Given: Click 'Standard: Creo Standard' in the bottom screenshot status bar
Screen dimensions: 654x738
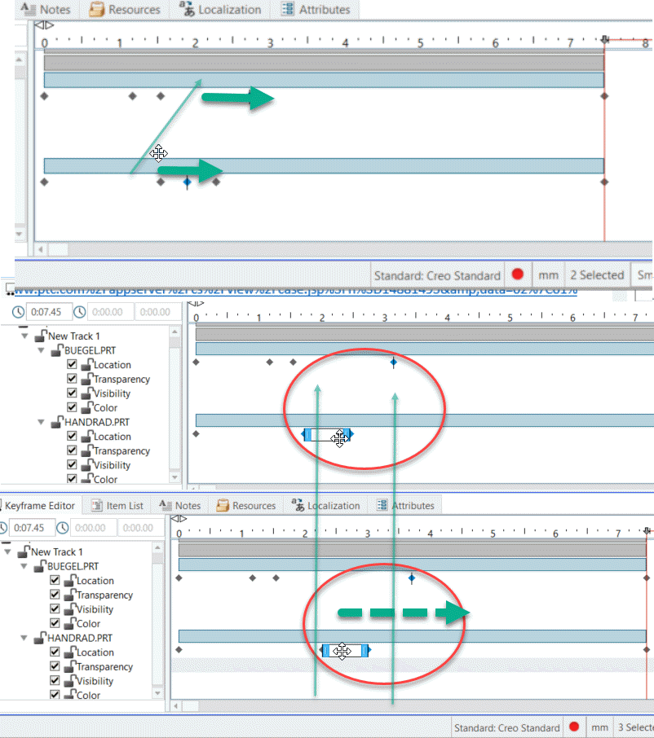Looking at the screenshot, I should [x=506, y=727].
